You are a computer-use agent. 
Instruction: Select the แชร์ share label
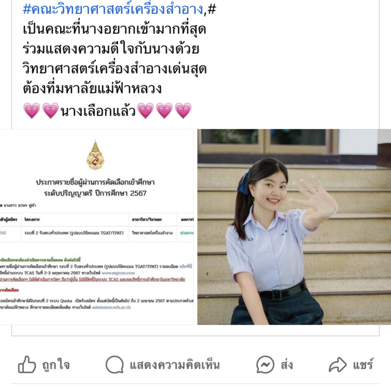[x=363, y=365]
